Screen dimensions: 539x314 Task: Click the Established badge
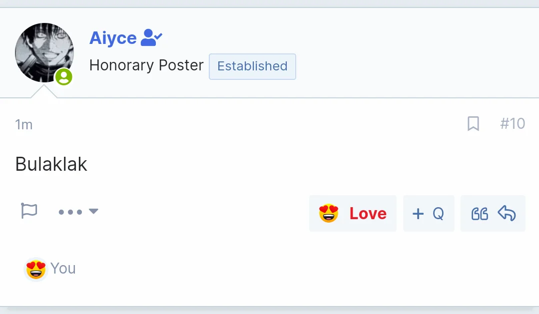coord(252,66)
